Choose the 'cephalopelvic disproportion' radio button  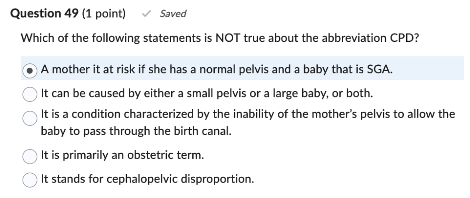[x=30, y=179]
